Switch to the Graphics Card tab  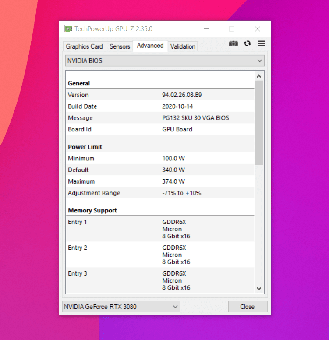click(84, 46)
